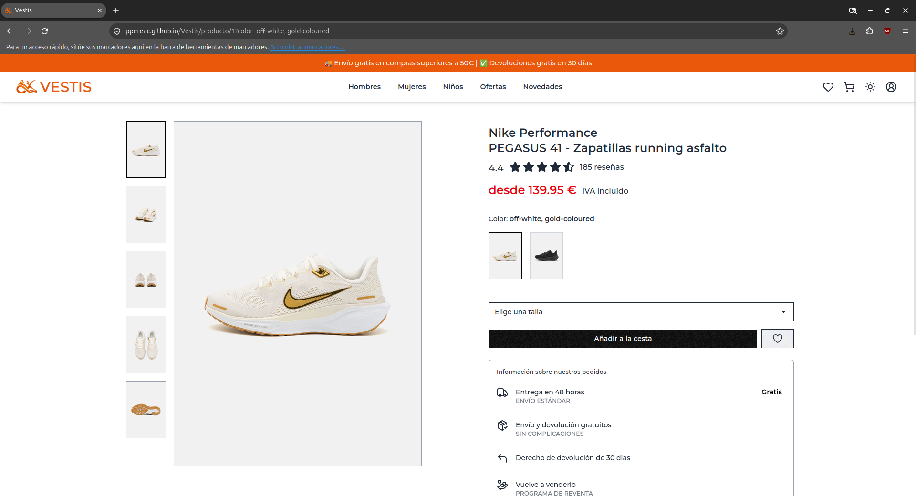
Task: Open browser downloads icon
Action: (852, 31)
